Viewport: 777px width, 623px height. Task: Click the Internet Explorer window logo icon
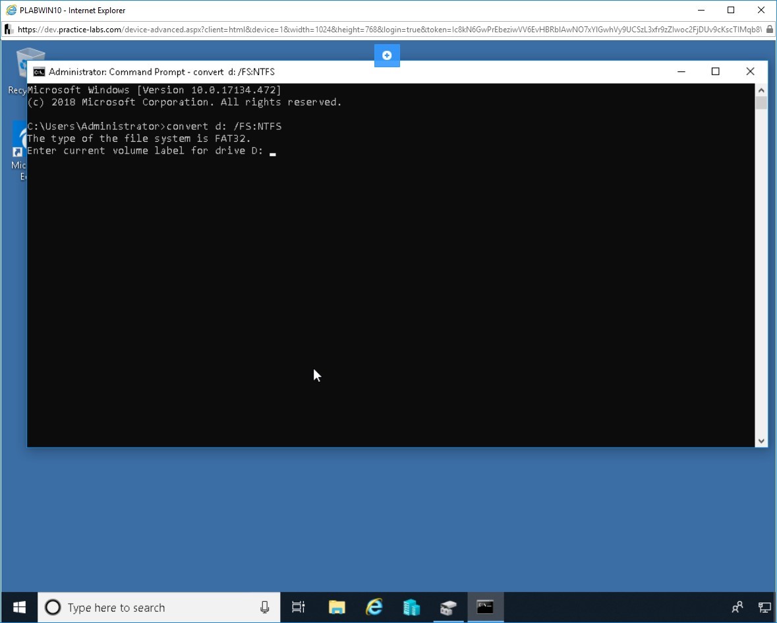(x=11, y=10)
